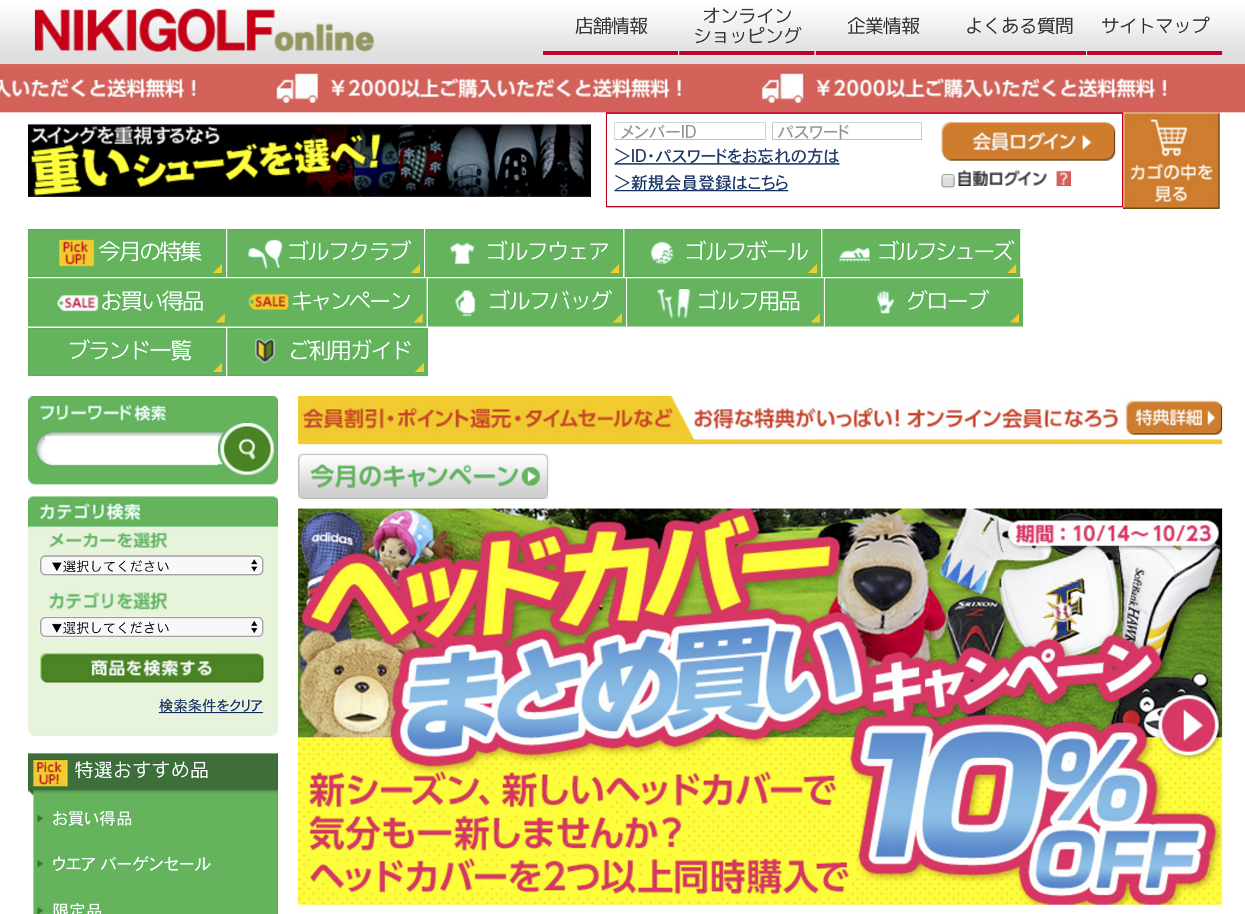The image size is (1245, 914).
Task: Open the 企業情報 menu
Action: [883, 27]
